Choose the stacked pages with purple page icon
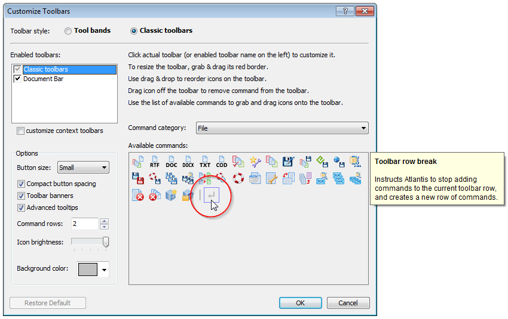 [305, 178]
